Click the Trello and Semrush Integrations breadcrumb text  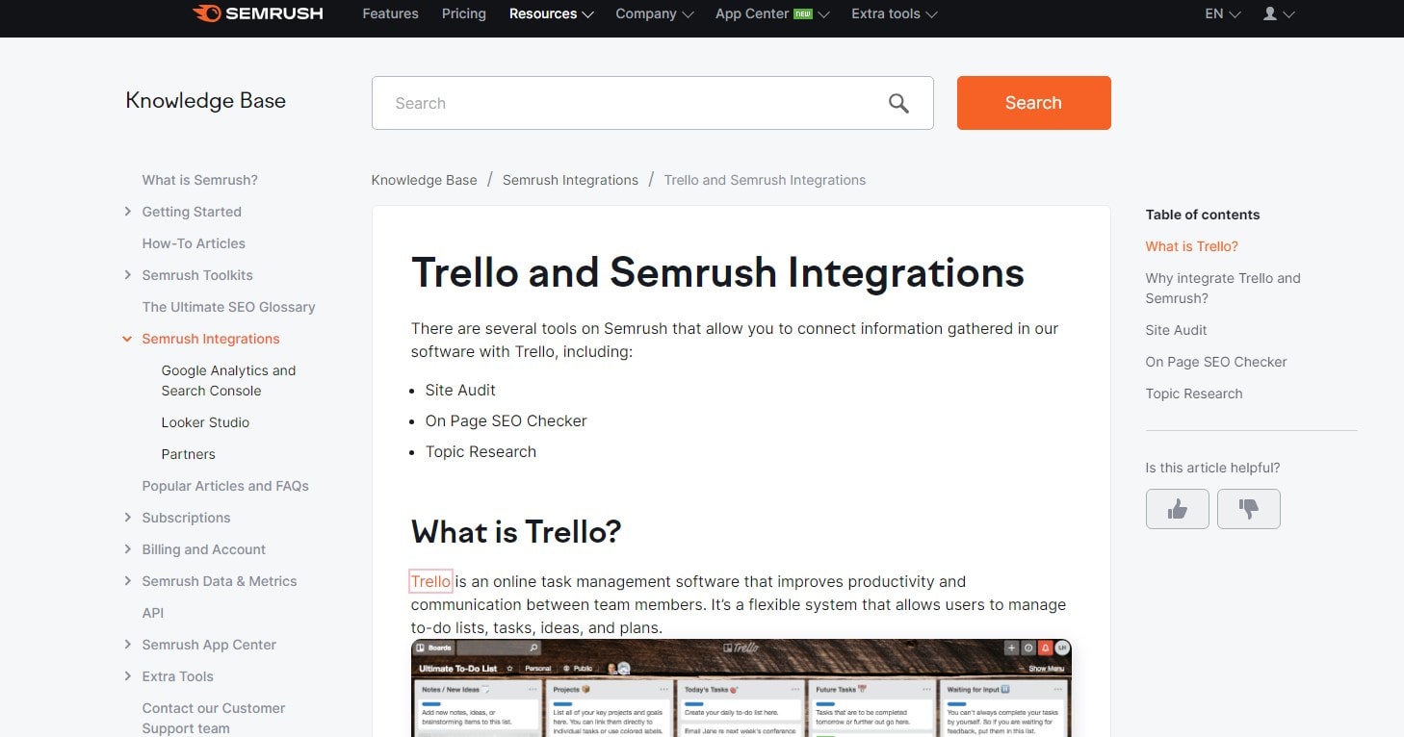[765, 180]
